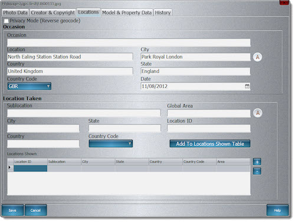
Task: Click the Location ID column header
Action: (x=31, y=162)
